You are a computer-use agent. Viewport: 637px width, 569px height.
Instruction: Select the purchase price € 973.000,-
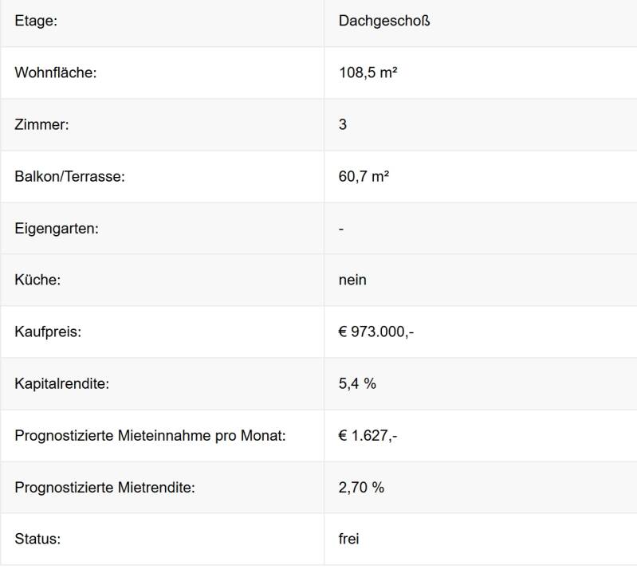[376, 332]
